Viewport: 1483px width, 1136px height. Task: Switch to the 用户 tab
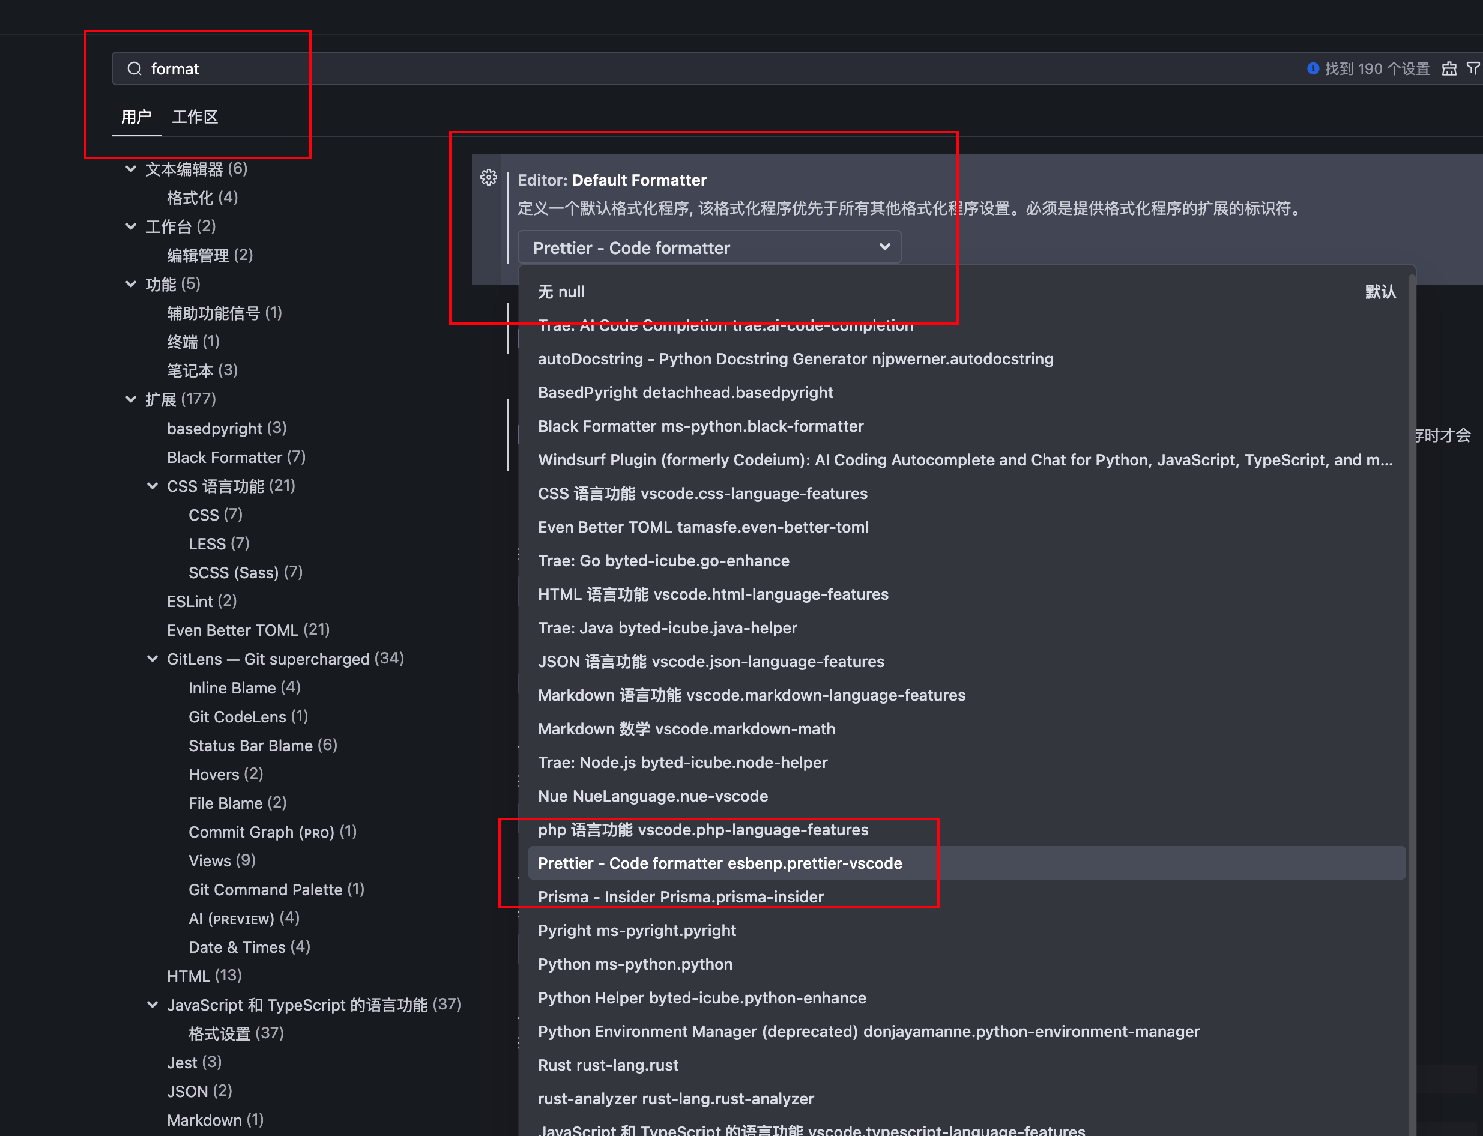(x=136, y=117)
